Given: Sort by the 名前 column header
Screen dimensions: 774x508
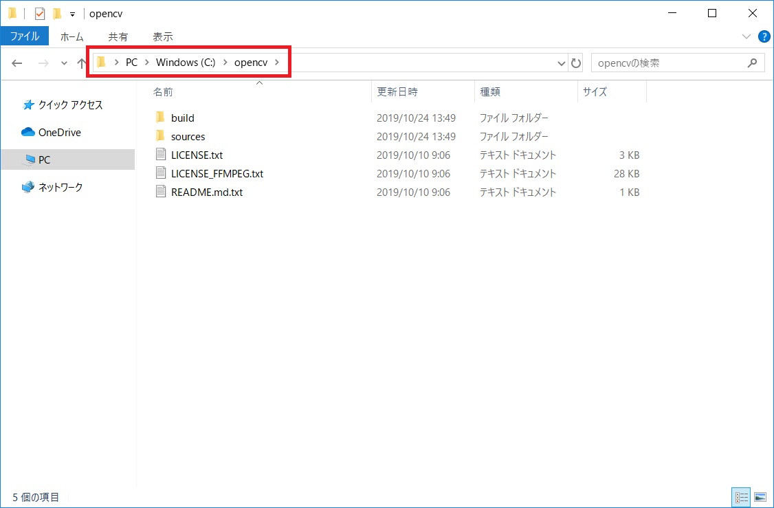Looking at the screenshot, I should point(162,92).
